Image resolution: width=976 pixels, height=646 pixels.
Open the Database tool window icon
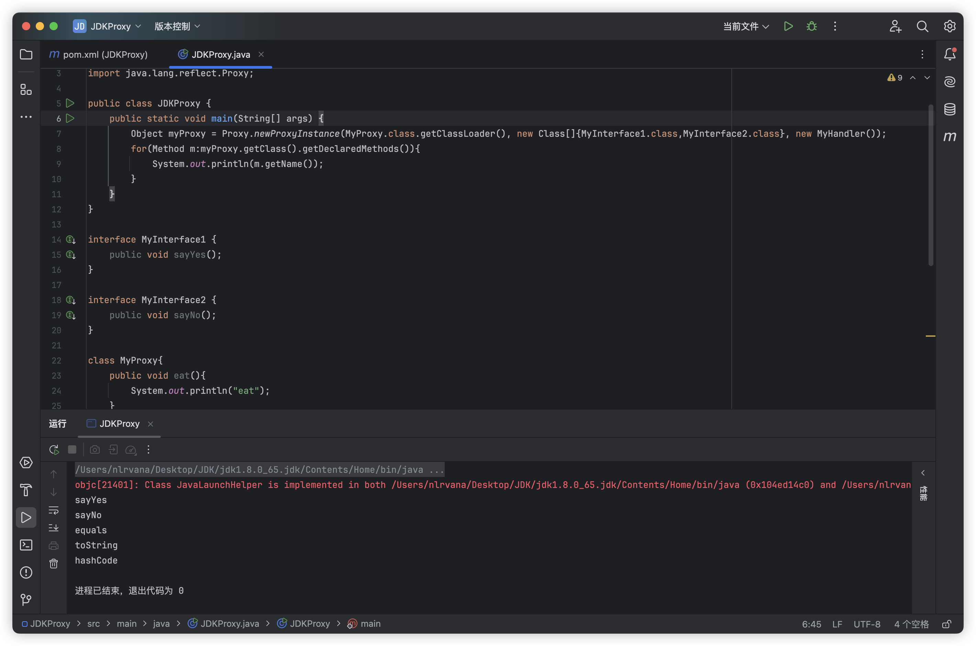pyautogui.click(x=950, y=109)
